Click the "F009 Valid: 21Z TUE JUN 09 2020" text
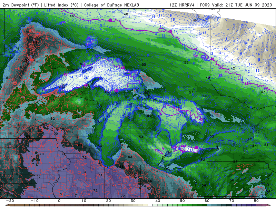Screen dimensions: 276x207 (x=236, y=5)
